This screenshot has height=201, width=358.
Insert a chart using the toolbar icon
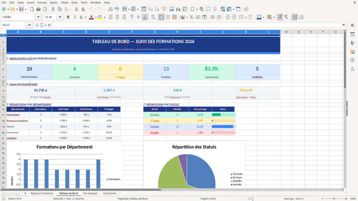pos(178,9)
